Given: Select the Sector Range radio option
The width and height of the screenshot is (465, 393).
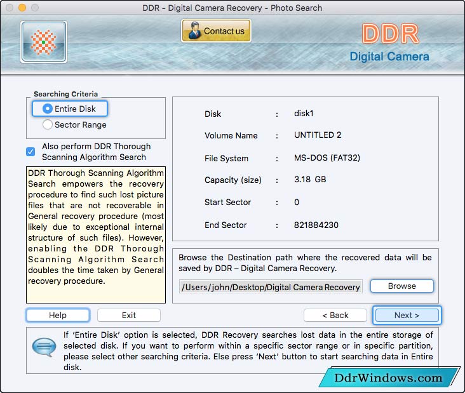Looking at the screenshot, I should tap(74, 125).
